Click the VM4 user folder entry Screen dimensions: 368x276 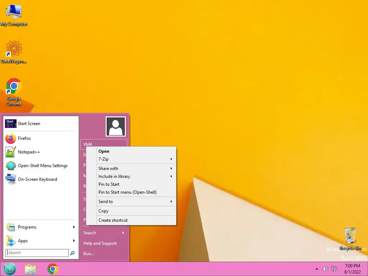pos(104,144)
